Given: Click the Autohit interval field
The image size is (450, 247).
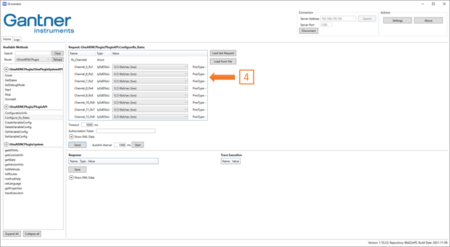Looking at the screenshot, I should tap(120, 145).
